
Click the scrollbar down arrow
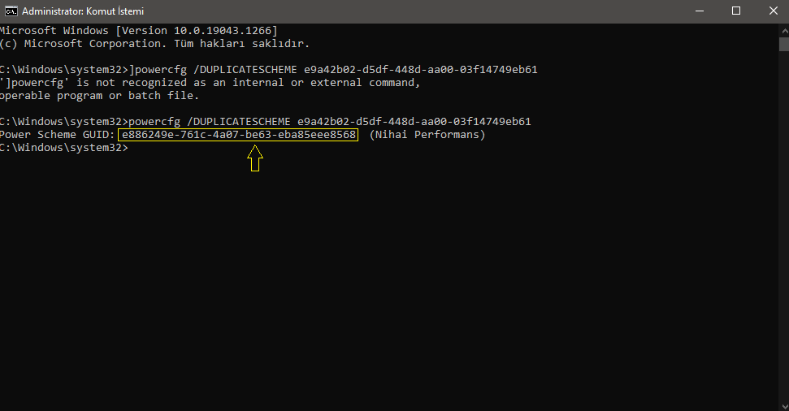click(x=784, y=405)
